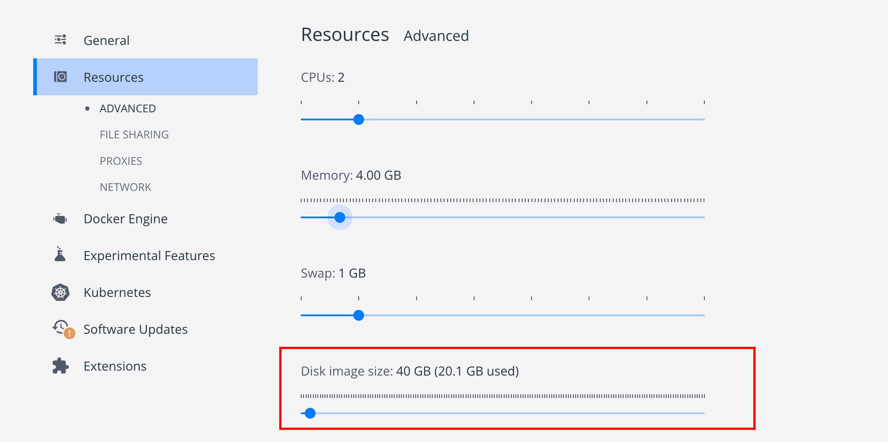Click the Resources disk icon in sidebar
This screenshot has height=442, width=888.
pos(60,77)
